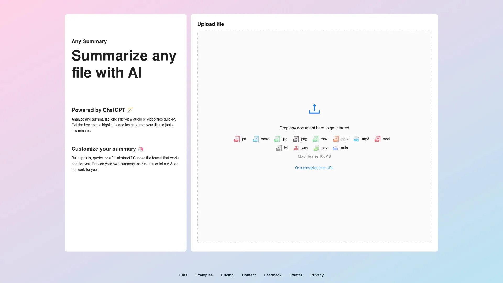Click the .m4a file type icon
The width and height of the screenshot is (503, 283).
coord(335,148)
